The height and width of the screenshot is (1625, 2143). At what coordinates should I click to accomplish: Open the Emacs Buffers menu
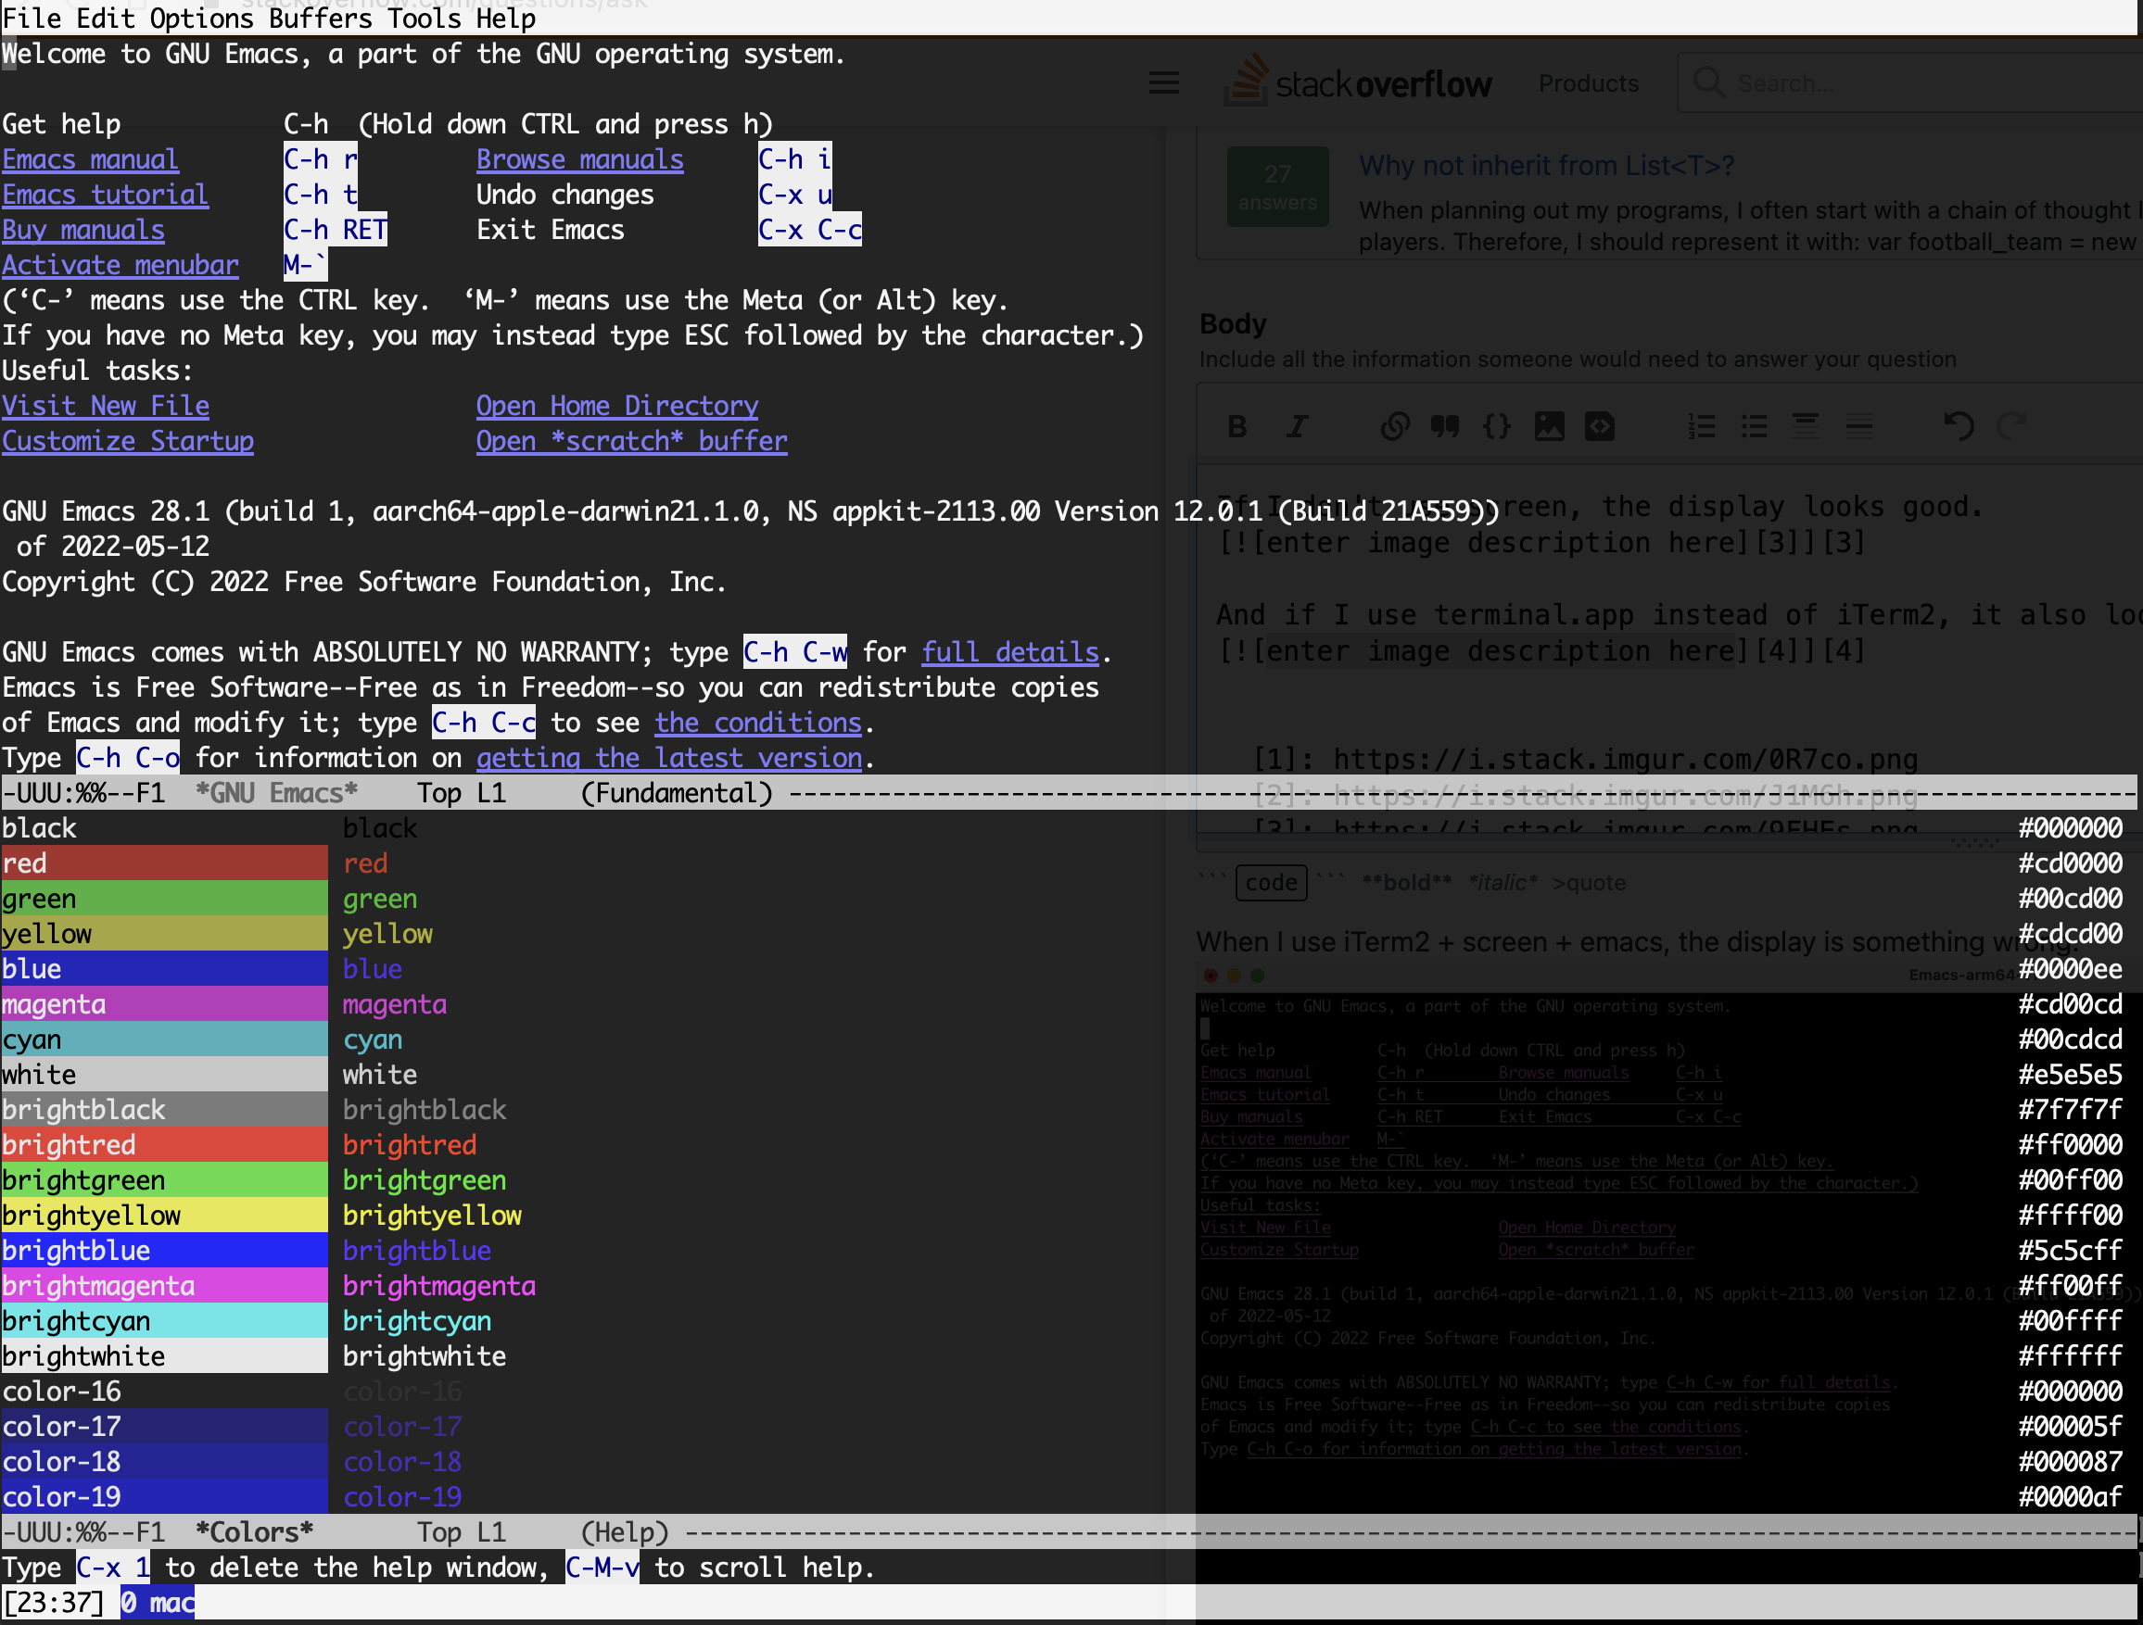tap(321, 18)
